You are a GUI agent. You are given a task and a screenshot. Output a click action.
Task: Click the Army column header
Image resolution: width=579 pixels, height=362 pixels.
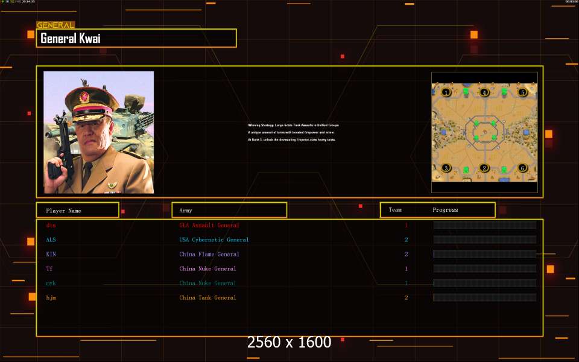click(229, 210)
